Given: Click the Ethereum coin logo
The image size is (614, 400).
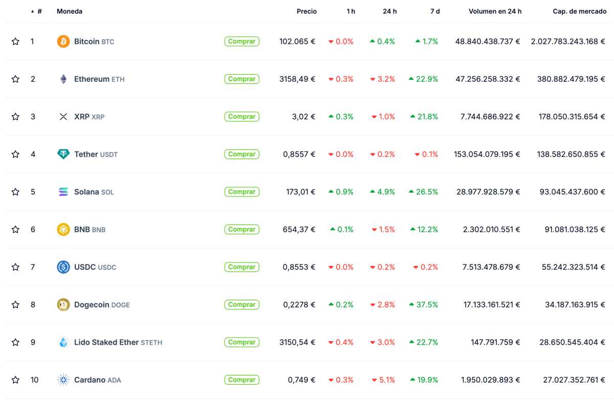Looking at the screenshot, I should tap(62, 79).
